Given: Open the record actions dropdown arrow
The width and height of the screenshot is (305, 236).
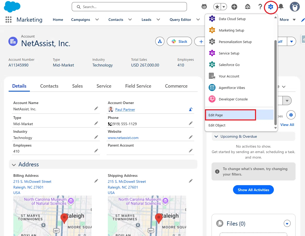Looking at the screenshot, I should tap(291, 41).
